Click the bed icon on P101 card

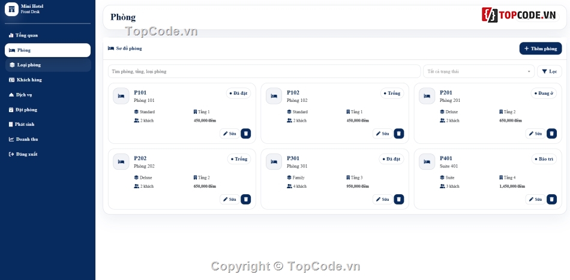point(121,96)
